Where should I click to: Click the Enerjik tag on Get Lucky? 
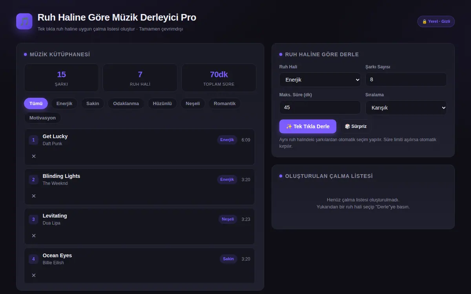click(227, 140)
